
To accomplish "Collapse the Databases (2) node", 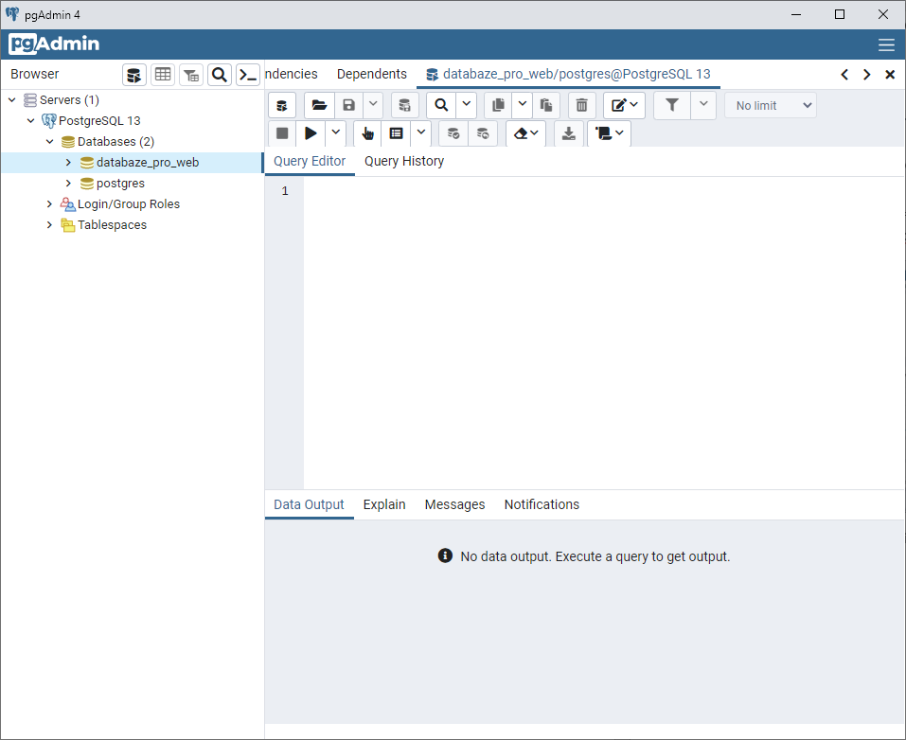I will point(49,142).
